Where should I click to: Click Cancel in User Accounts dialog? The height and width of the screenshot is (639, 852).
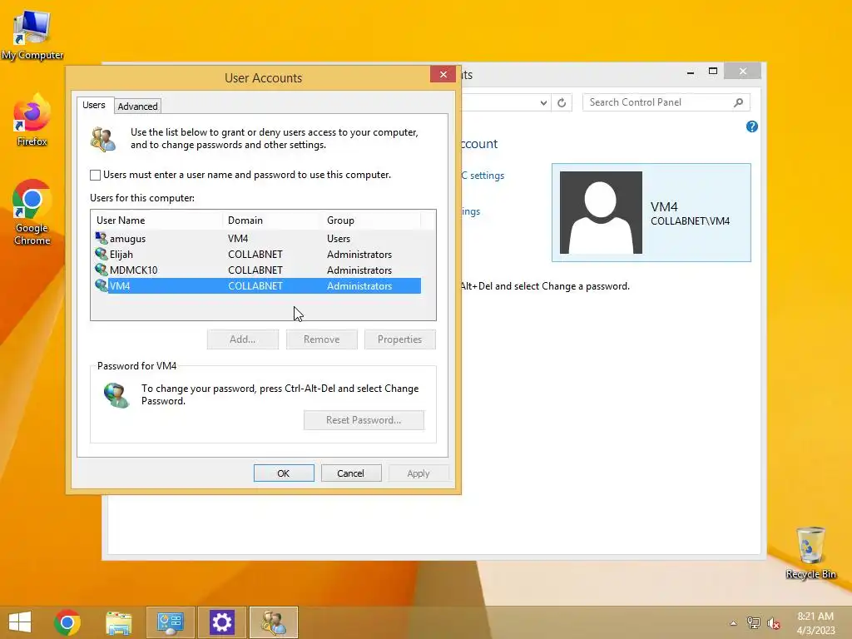click(350, 473)
